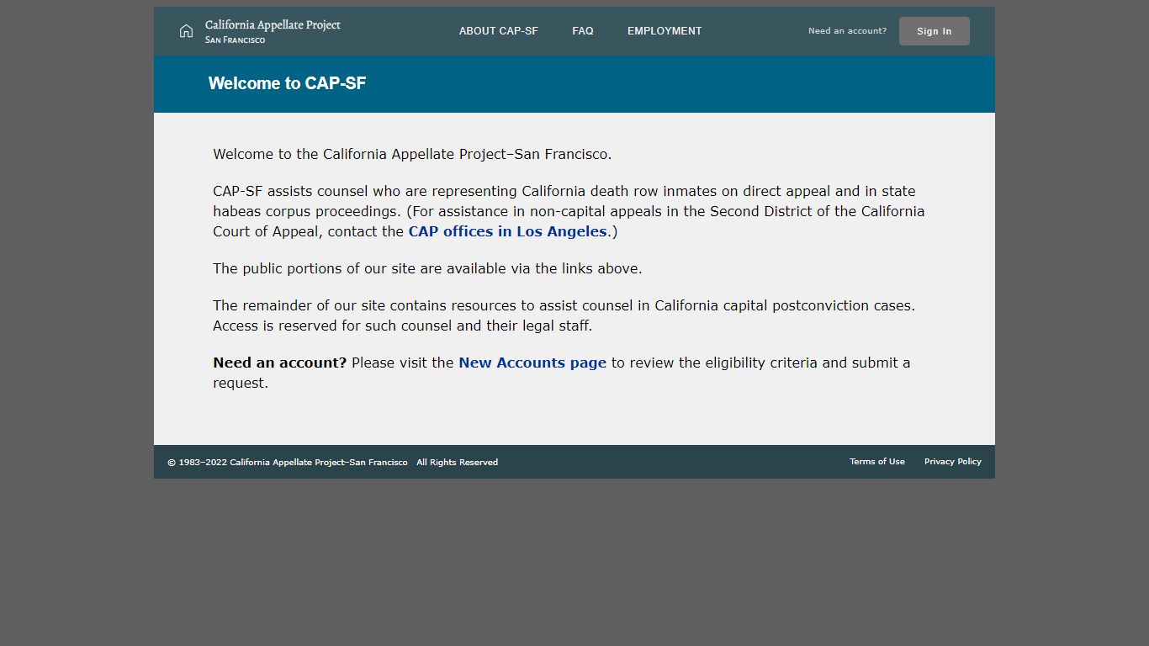This screenshot has height=646, width=1149.
Task: Click the home icon in header
Action: coord(186,31)
